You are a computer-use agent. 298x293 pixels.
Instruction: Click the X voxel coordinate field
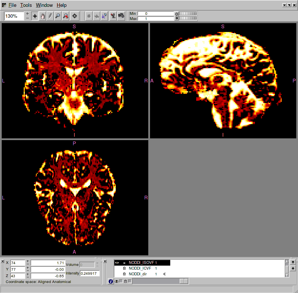click(x=17, y=262)
